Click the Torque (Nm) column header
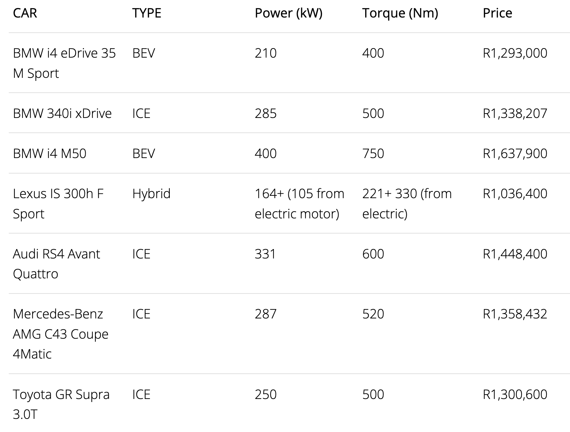 click(x=400, y=13)
